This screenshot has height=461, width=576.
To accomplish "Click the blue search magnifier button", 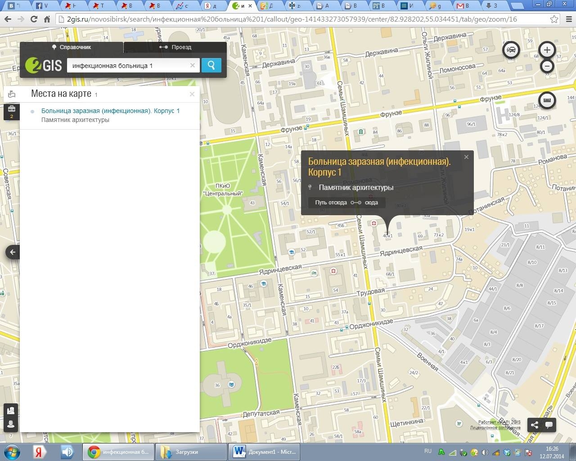I will [x=211, y=65].
